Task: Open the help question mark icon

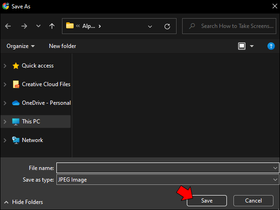Action: pyautogui.click(x=271, y=46)
